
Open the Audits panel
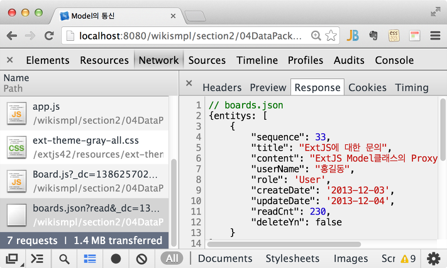tap(349, 60)
